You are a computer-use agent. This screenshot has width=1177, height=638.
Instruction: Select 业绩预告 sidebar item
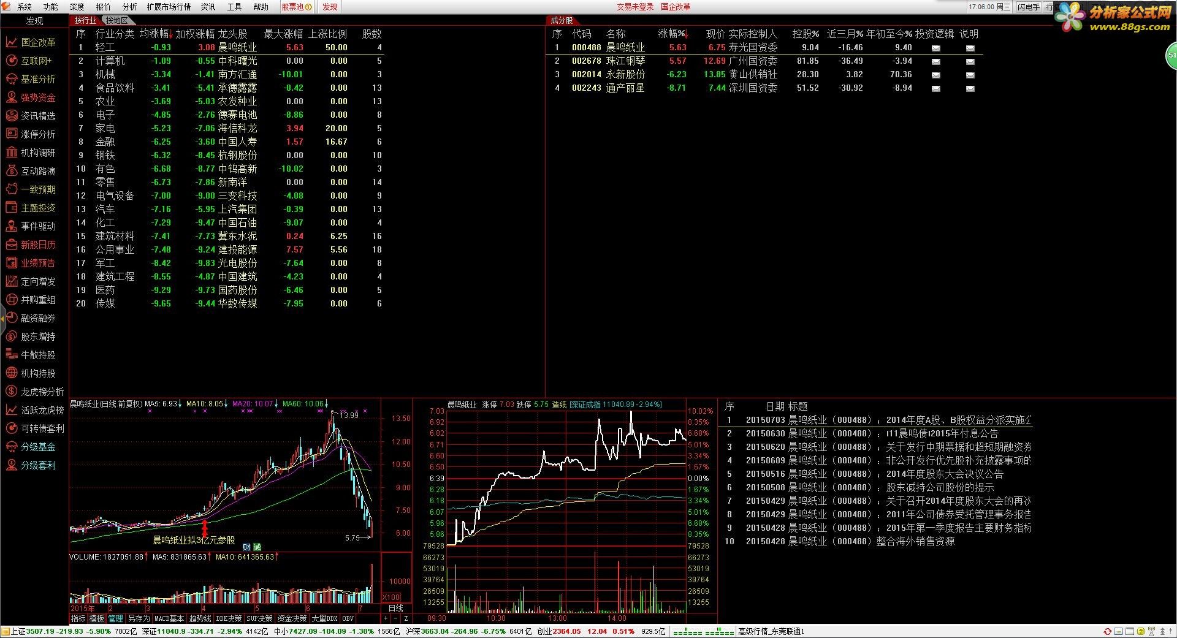coord(31,263)
